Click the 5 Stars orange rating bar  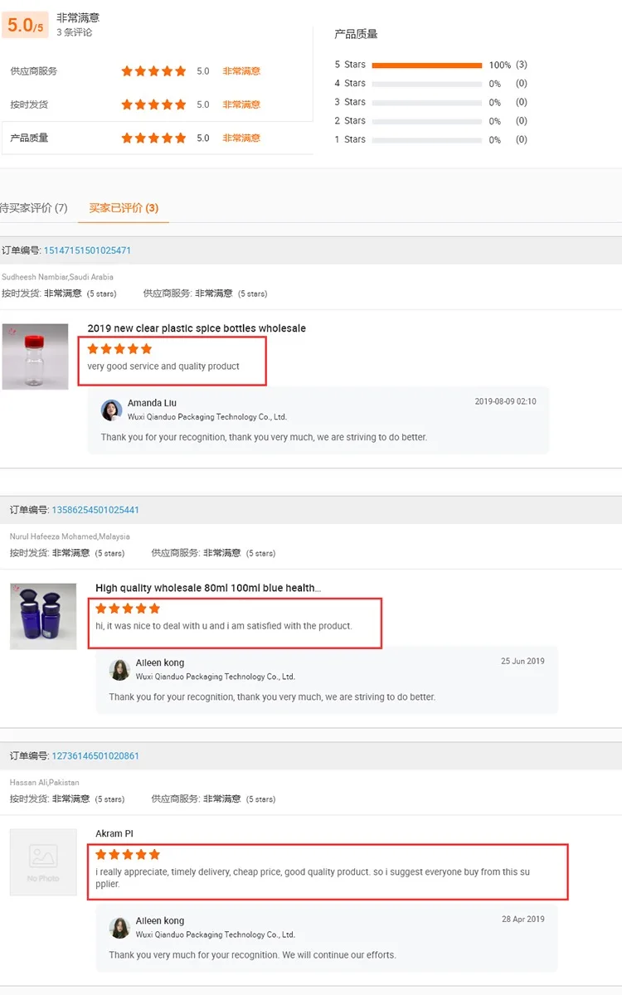click(426, 65)
